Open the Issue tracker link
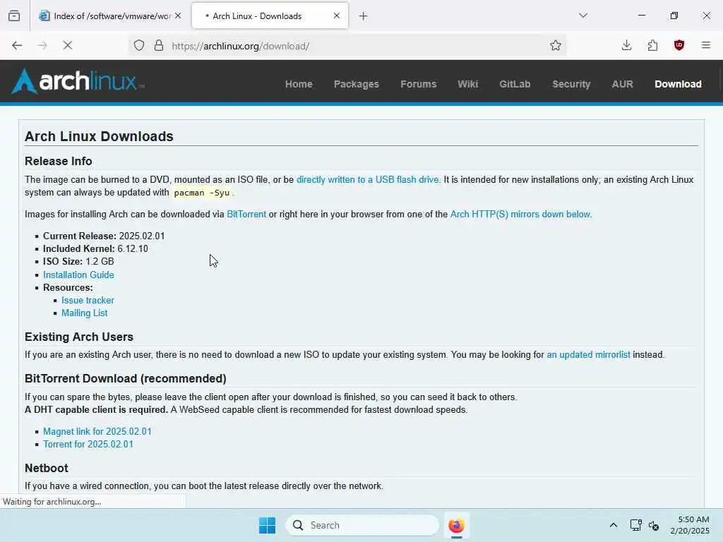723x542 pixels. click(88, 300)
